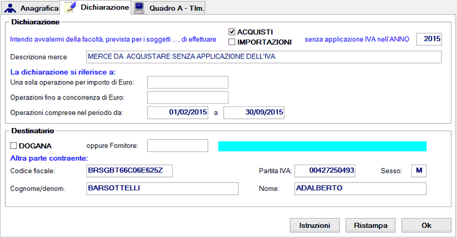457x238 pixels.
Task: Click the empty Fornitore code field
Action: [x=178, y=145]
